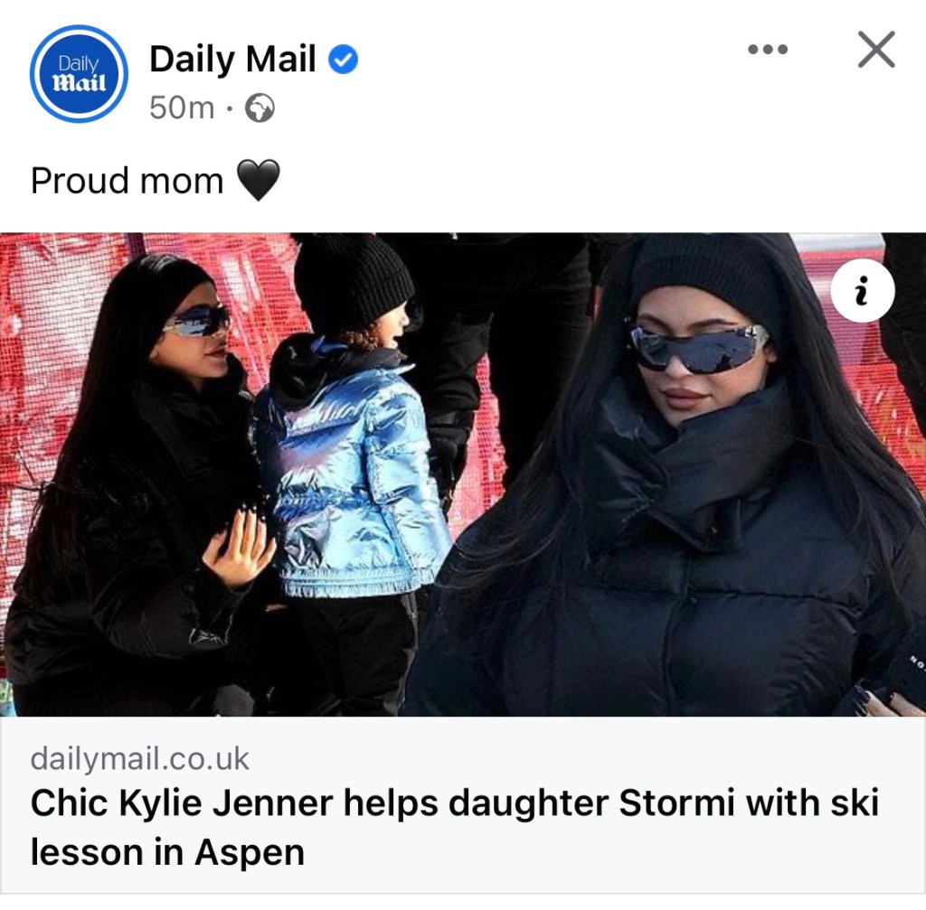Click the circular Daily Mail profile logo
Image resolution: width=926 pixels, height=910 pixels.
[x=79, y=74]
